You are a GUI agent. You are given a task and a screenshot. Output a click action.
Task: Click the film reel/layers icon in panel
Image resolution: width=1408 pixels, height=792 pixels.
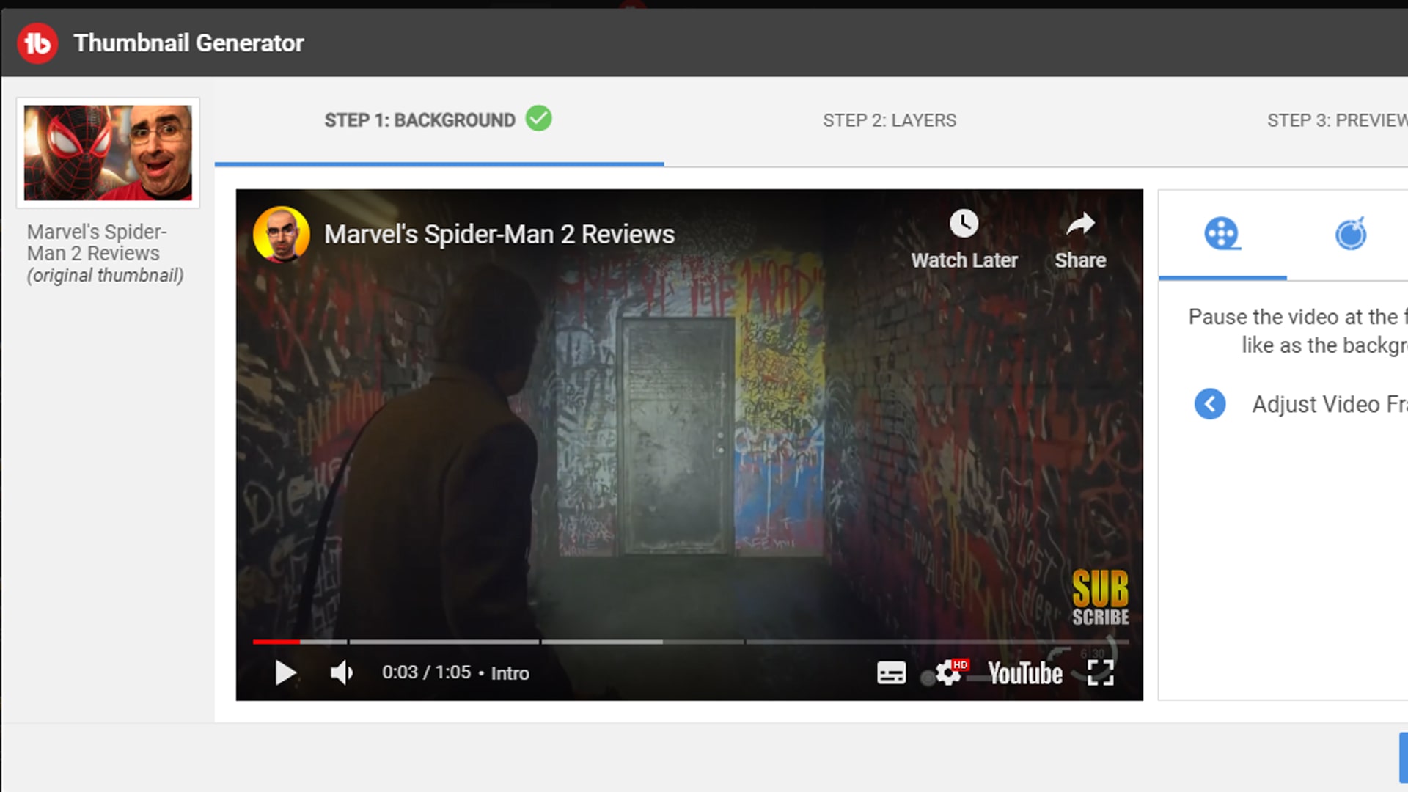pyautogui.click(x=1222, y=233)
